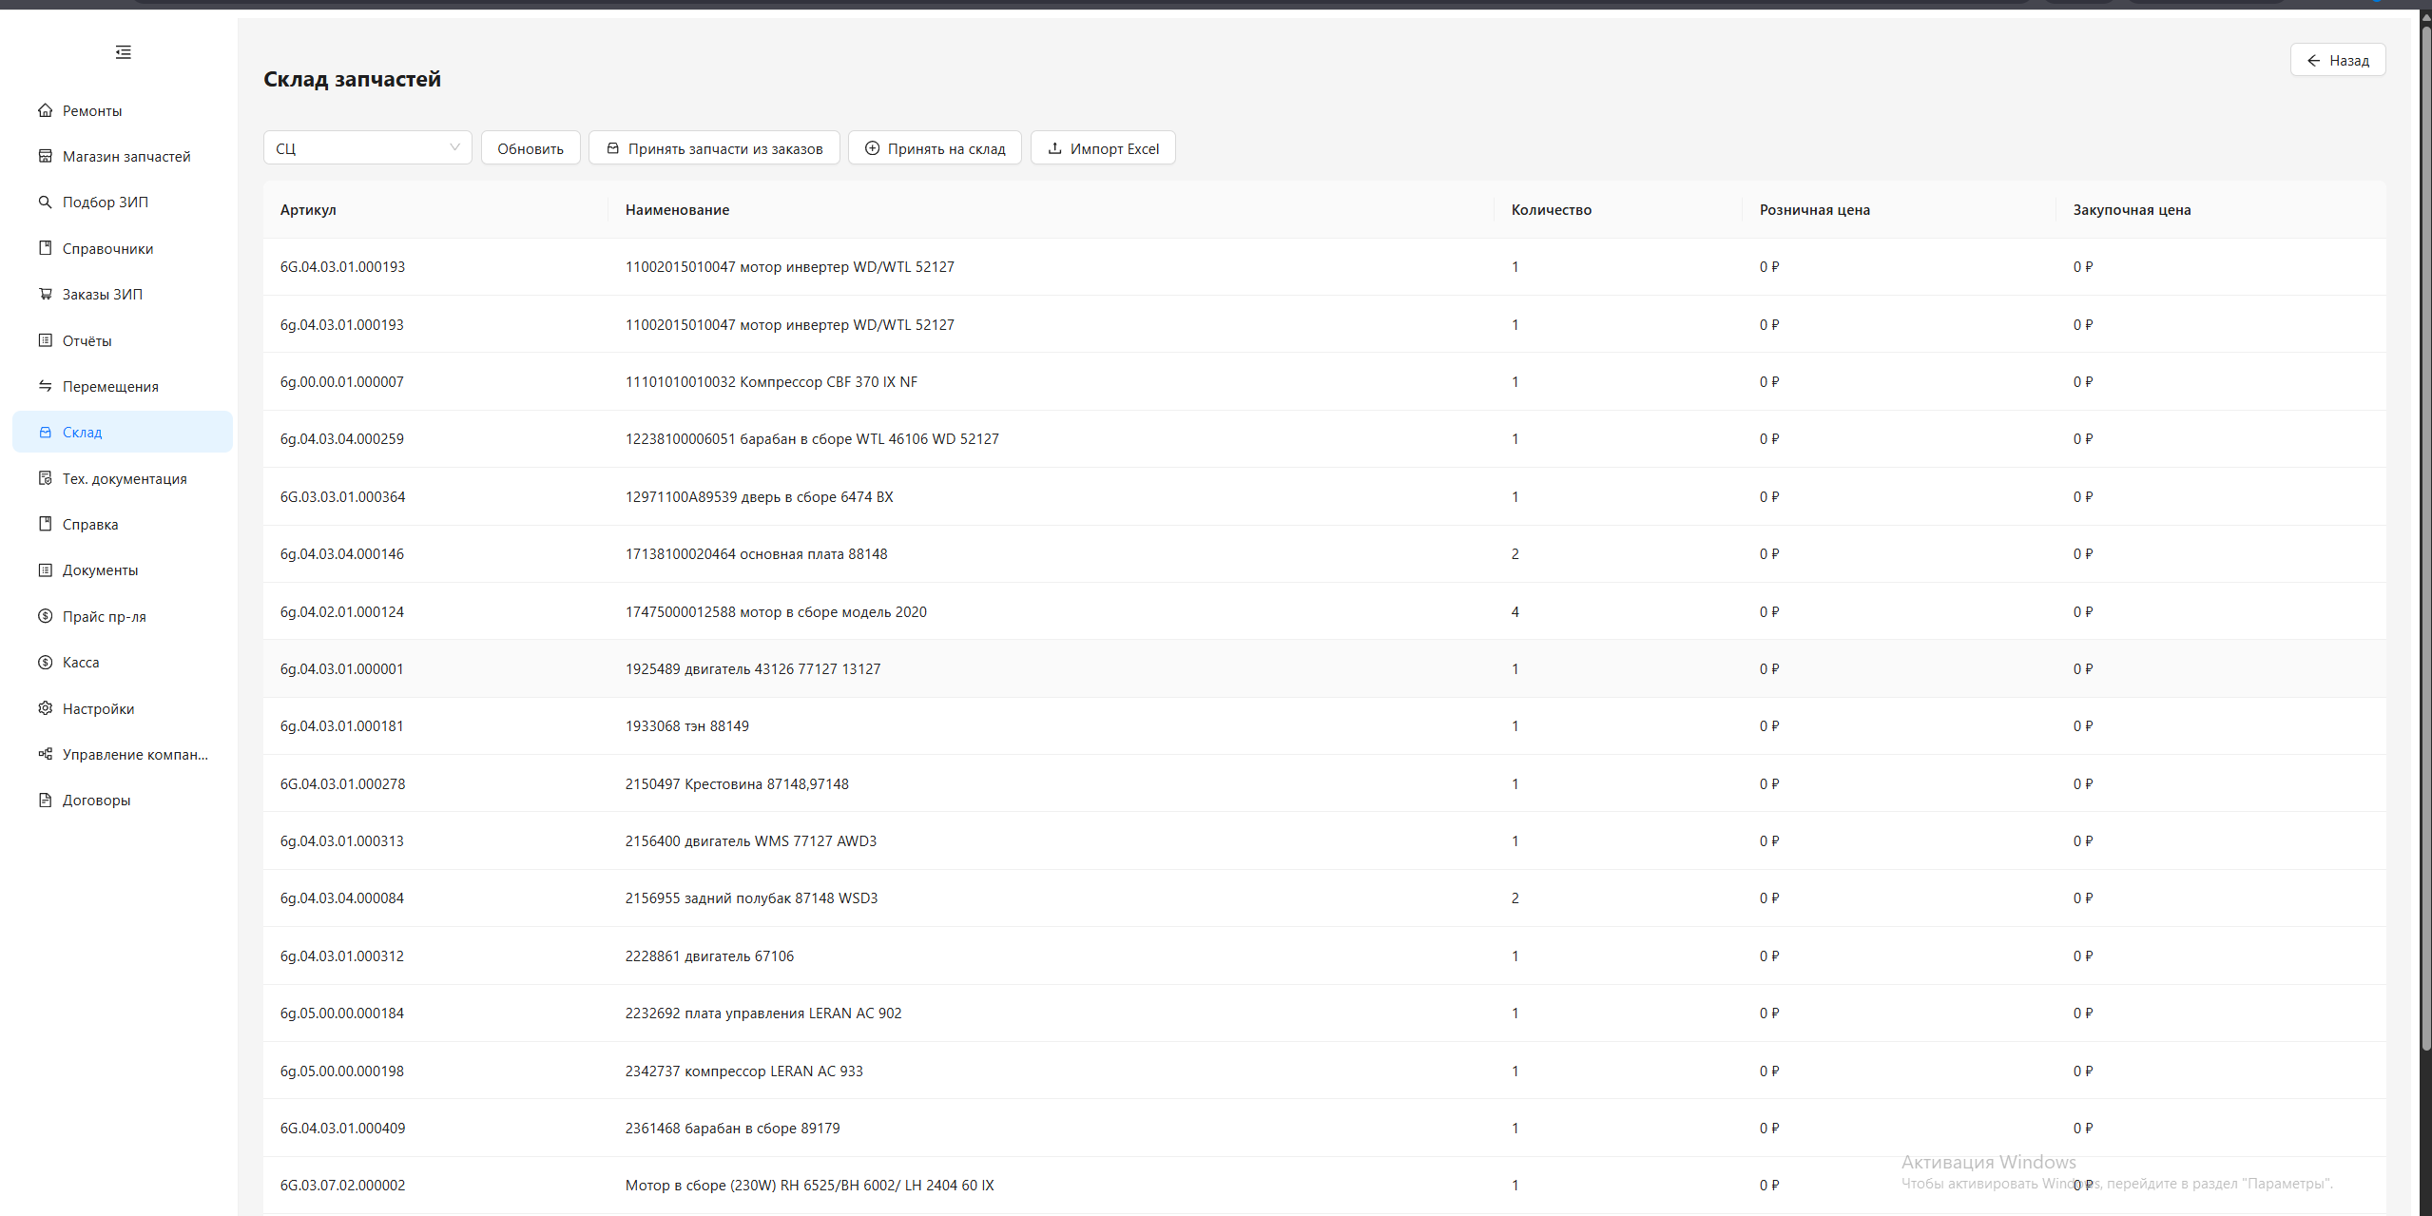Click article 6G.04.03.01.000193 in first row
This screenshot has height=1216, width=2432.
[x=342, y=267]
